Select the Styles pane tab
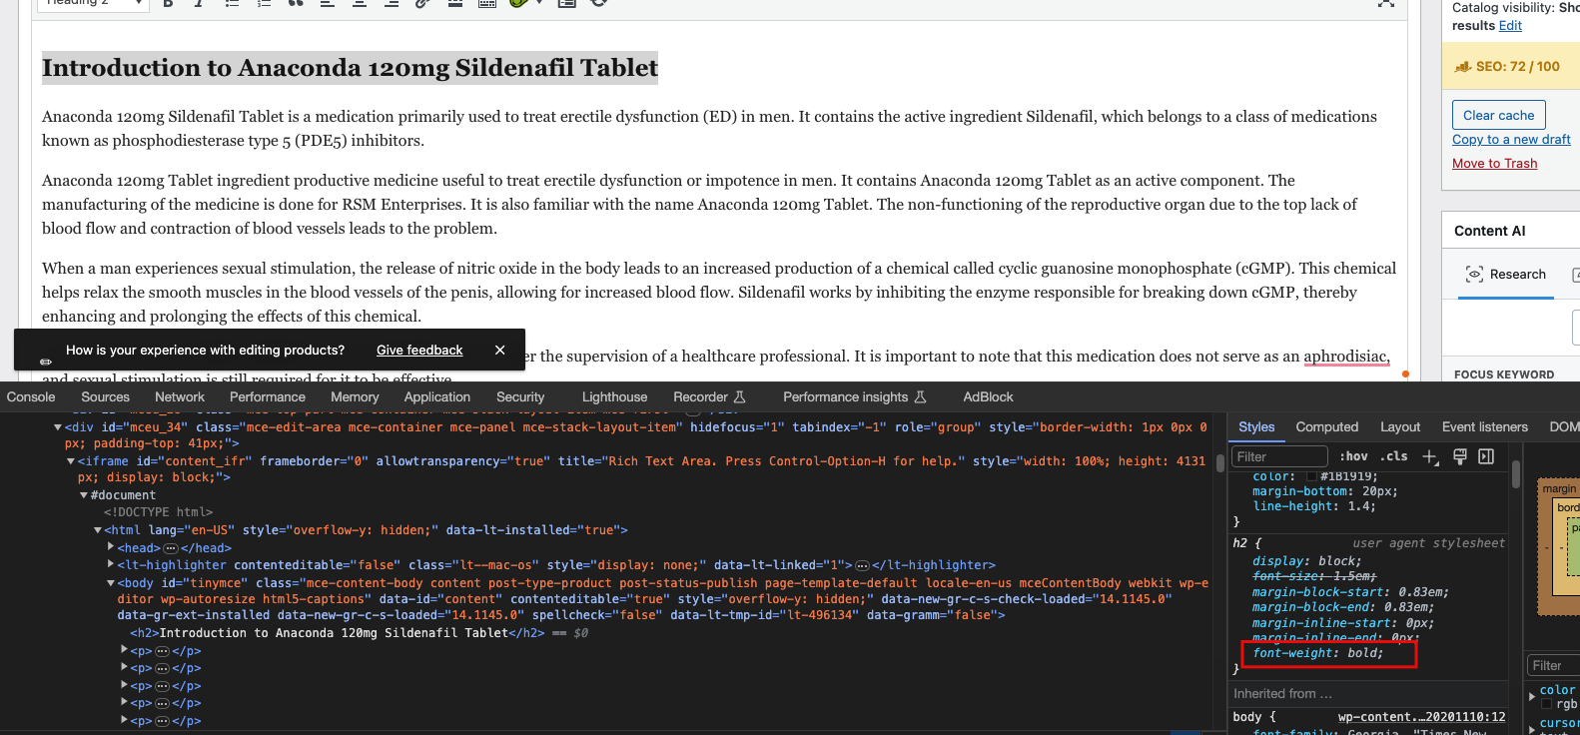The width and height of the screenshot is (1580, 735). 1256,426
